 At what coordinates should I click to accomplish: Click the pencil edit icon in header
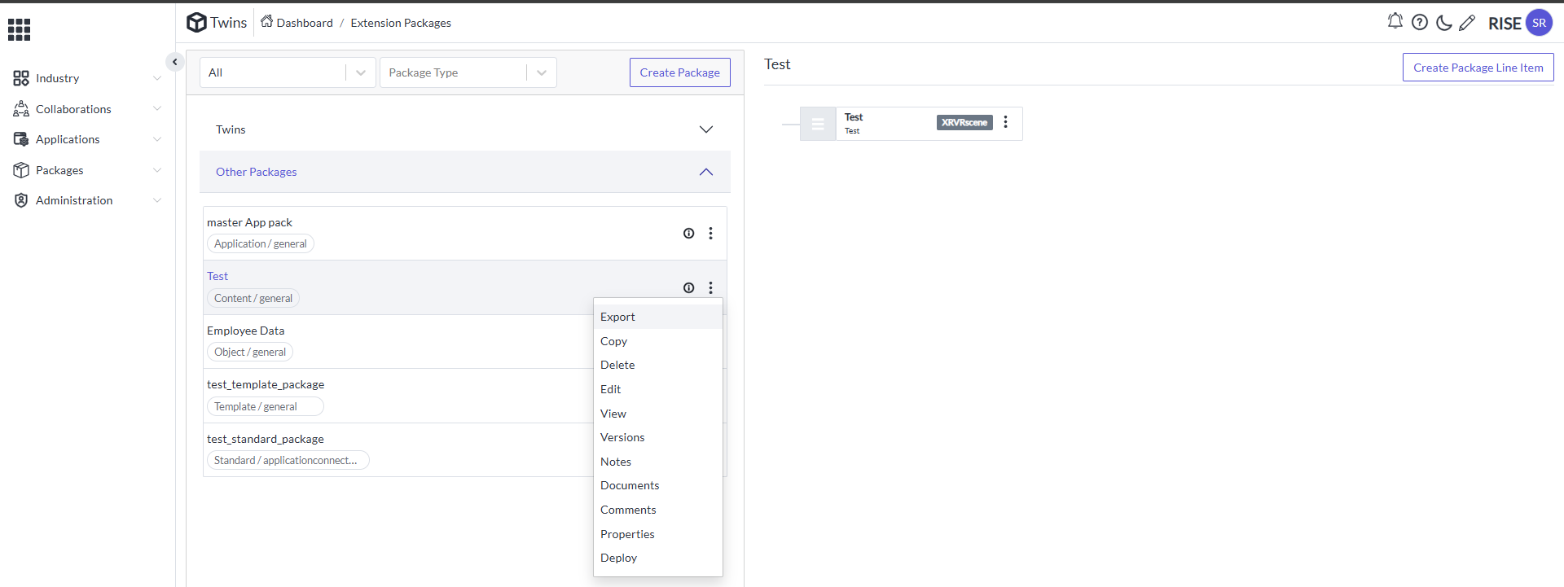(1467, 23)
